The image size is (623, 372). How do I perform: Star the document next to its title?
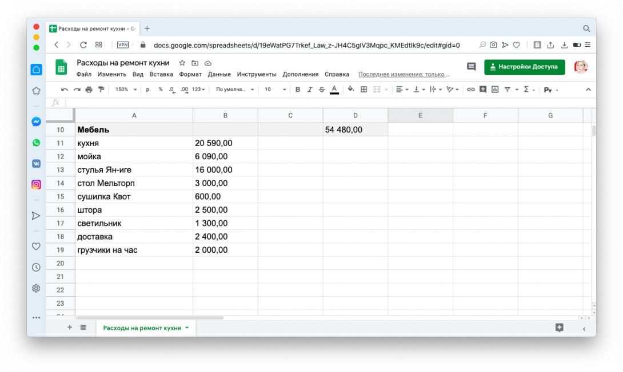pos(182,63)
